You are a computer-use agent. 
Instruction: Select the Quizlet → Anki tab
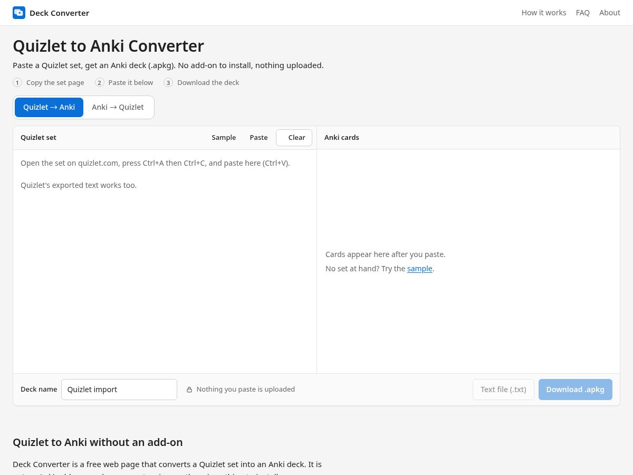tap(49, 107)
